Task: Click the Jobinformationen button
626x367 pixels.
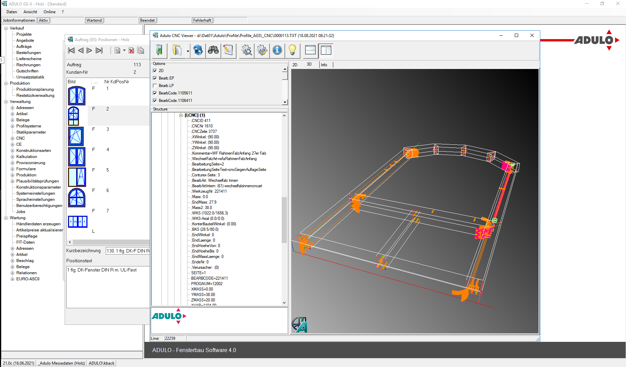Action: click(19, 20)
